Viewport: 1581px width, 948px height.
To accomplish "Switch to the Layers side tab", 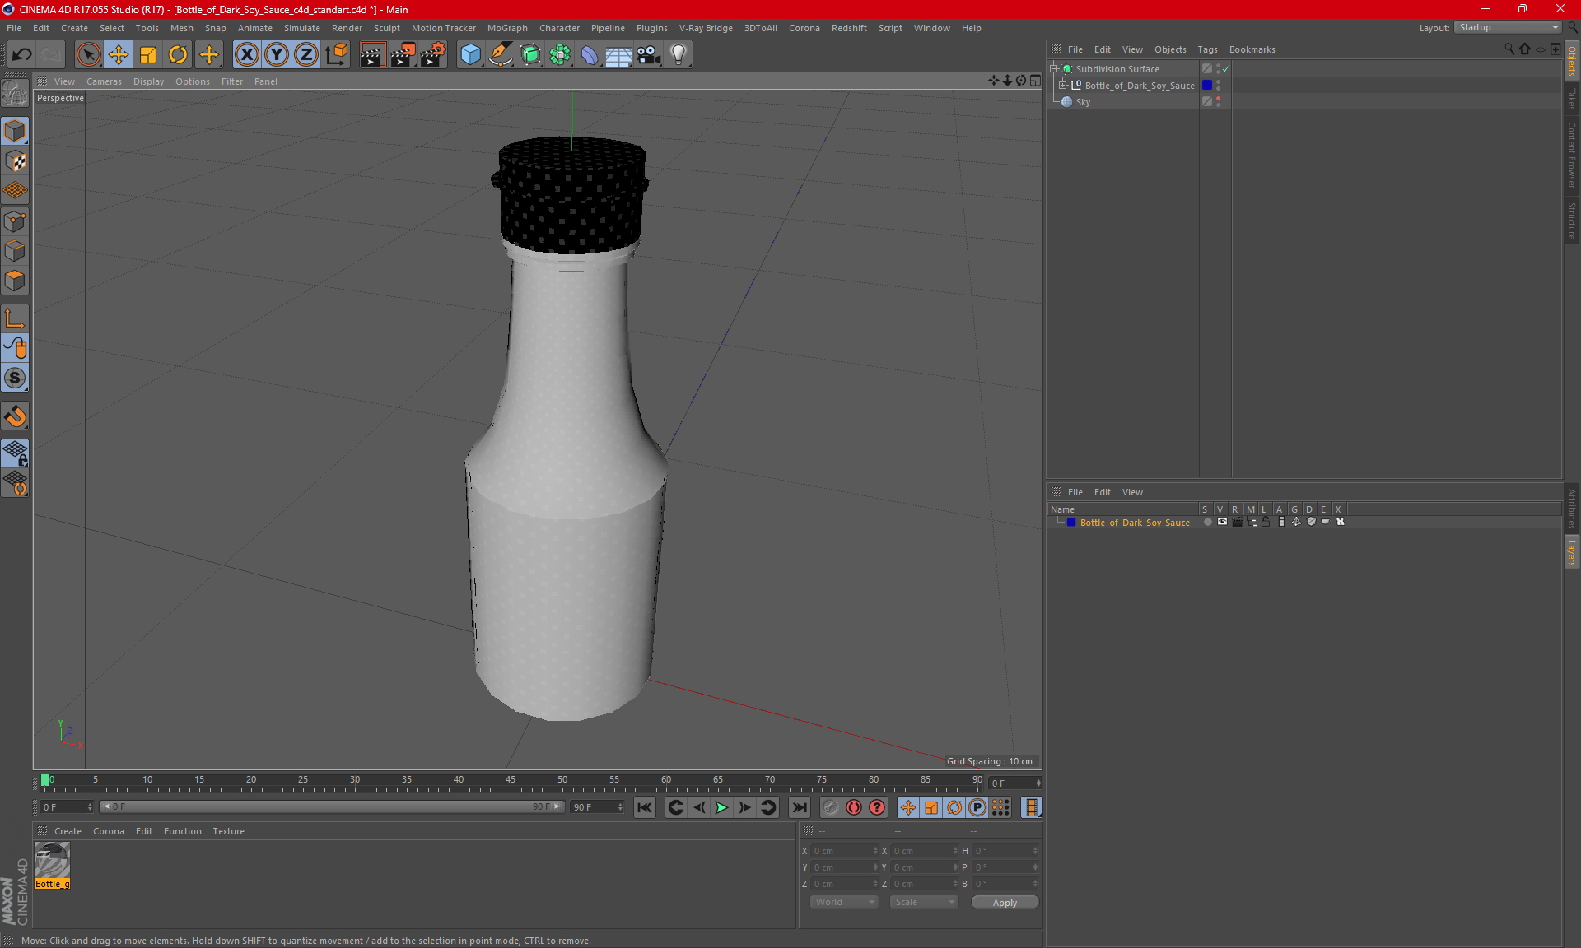I will (1572, 552).
